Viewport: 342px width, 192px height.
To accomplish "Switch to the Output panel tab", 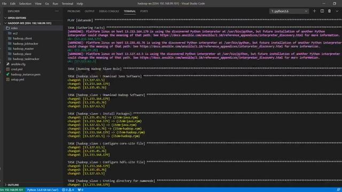I will (x=89, y=11).
